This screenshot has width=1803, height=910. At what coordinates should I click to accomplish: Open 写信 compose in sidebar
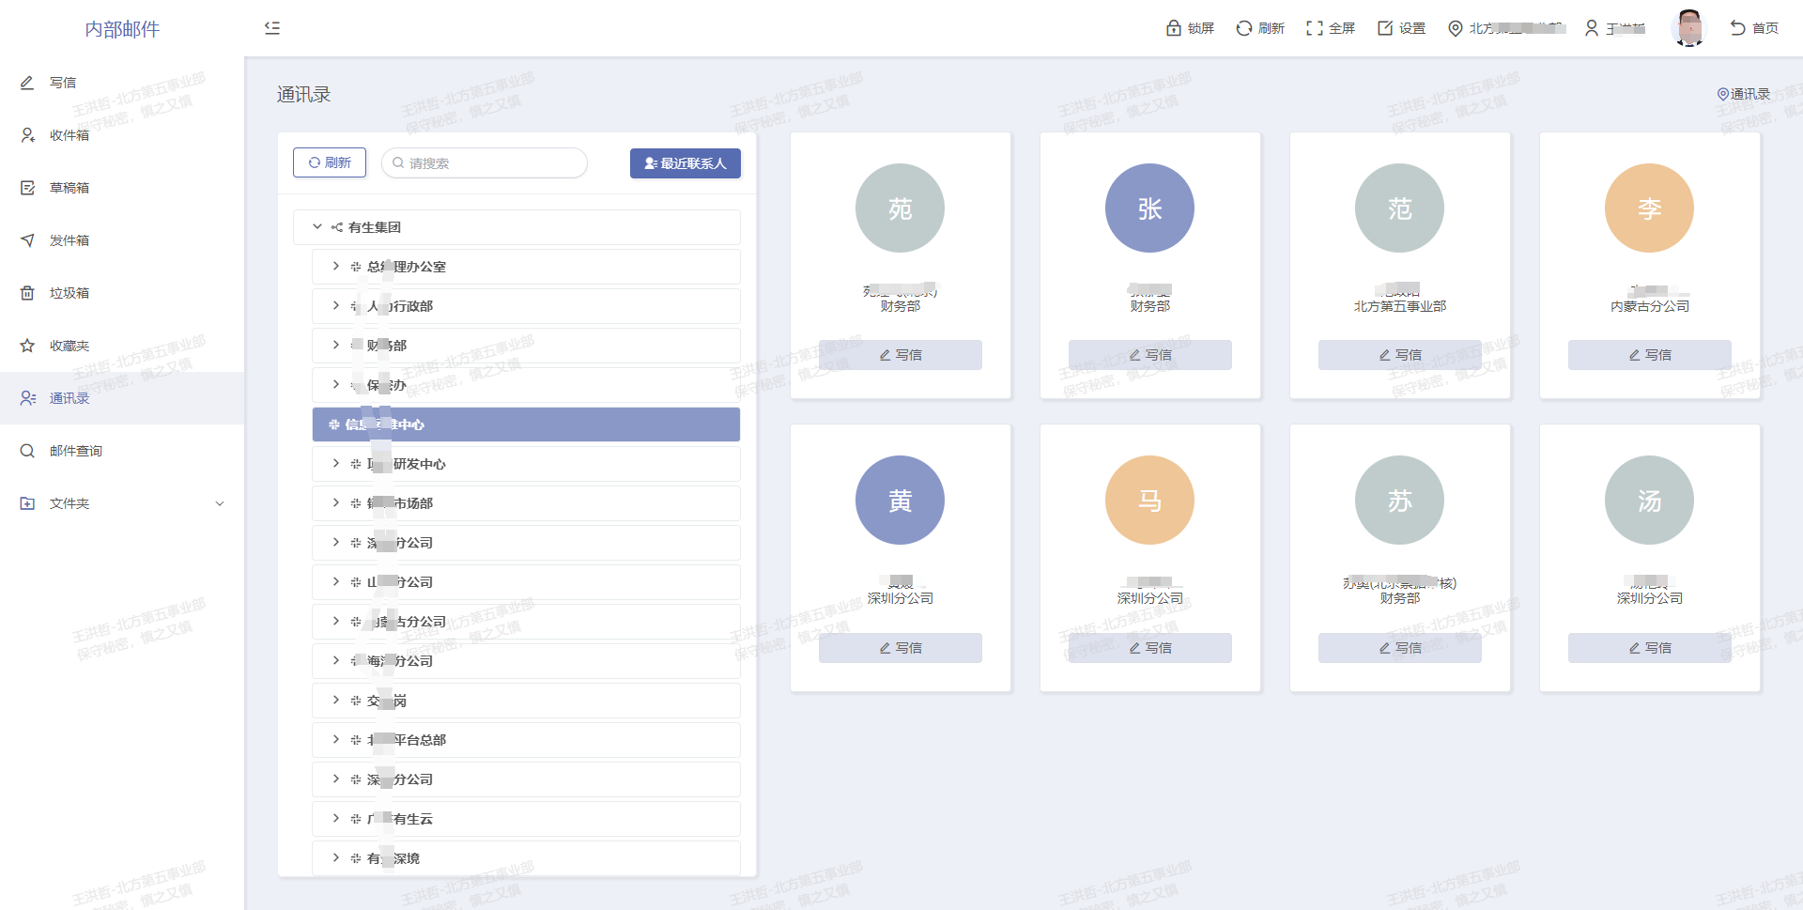[122, 83]
